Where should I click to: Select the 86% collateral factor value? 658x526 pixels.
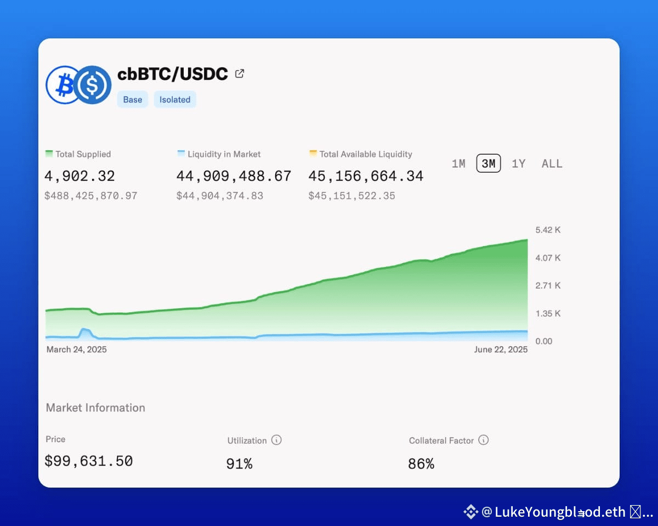[x=421, y=464]
